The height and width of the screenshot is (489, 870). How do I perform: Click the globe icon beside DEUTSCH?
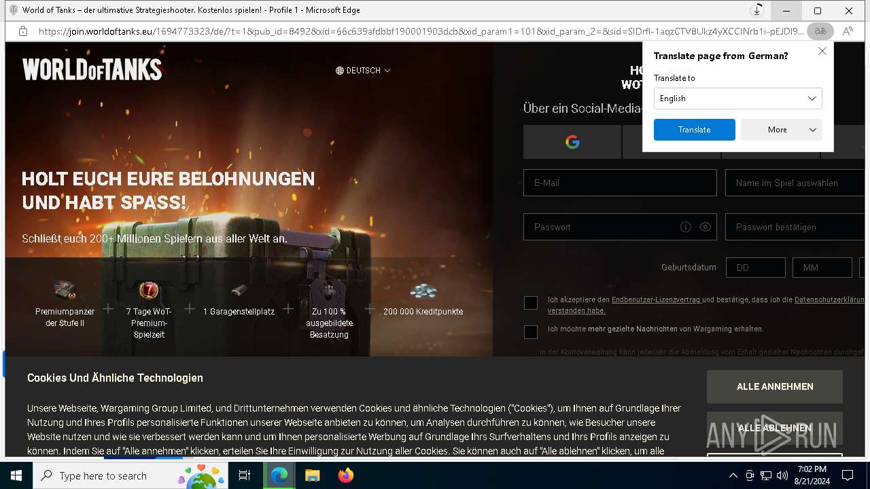click(340, 71)
